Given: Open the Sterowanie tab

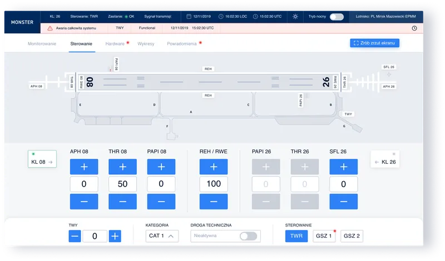Looking at the screenshot, I should click(x=81, y=44).
